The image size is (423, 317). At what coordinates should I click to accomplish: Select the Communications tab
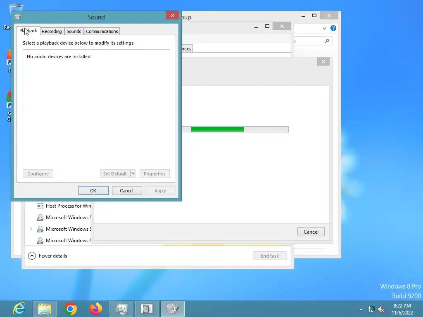point(102,31)
